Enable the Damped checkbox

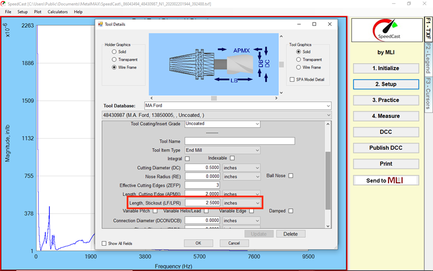[x=291, y=211]
